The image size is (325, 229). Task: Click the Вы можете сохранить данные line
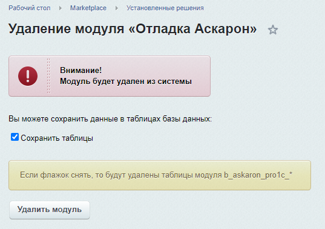click(110, 119)
